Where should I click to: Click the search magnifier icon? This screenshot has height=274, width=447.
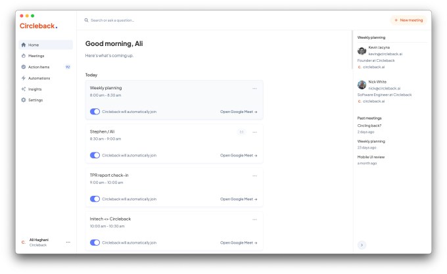(87, 20)
